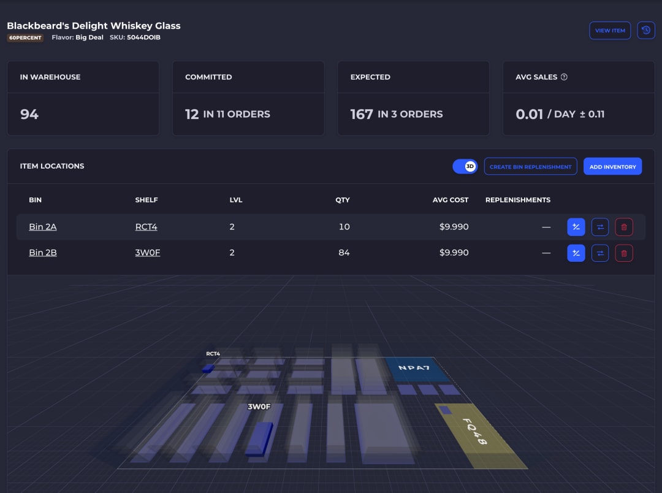This screenshot has width=662, height=493.
Task: Click the SHELF column header
Action: click(146, 200)
